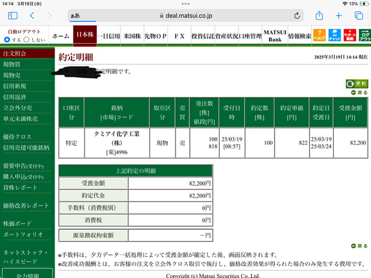The width and height of the screenshot is (371, 278).
Task: Open the 投資信託 tab
Action: tap(203, 36)
